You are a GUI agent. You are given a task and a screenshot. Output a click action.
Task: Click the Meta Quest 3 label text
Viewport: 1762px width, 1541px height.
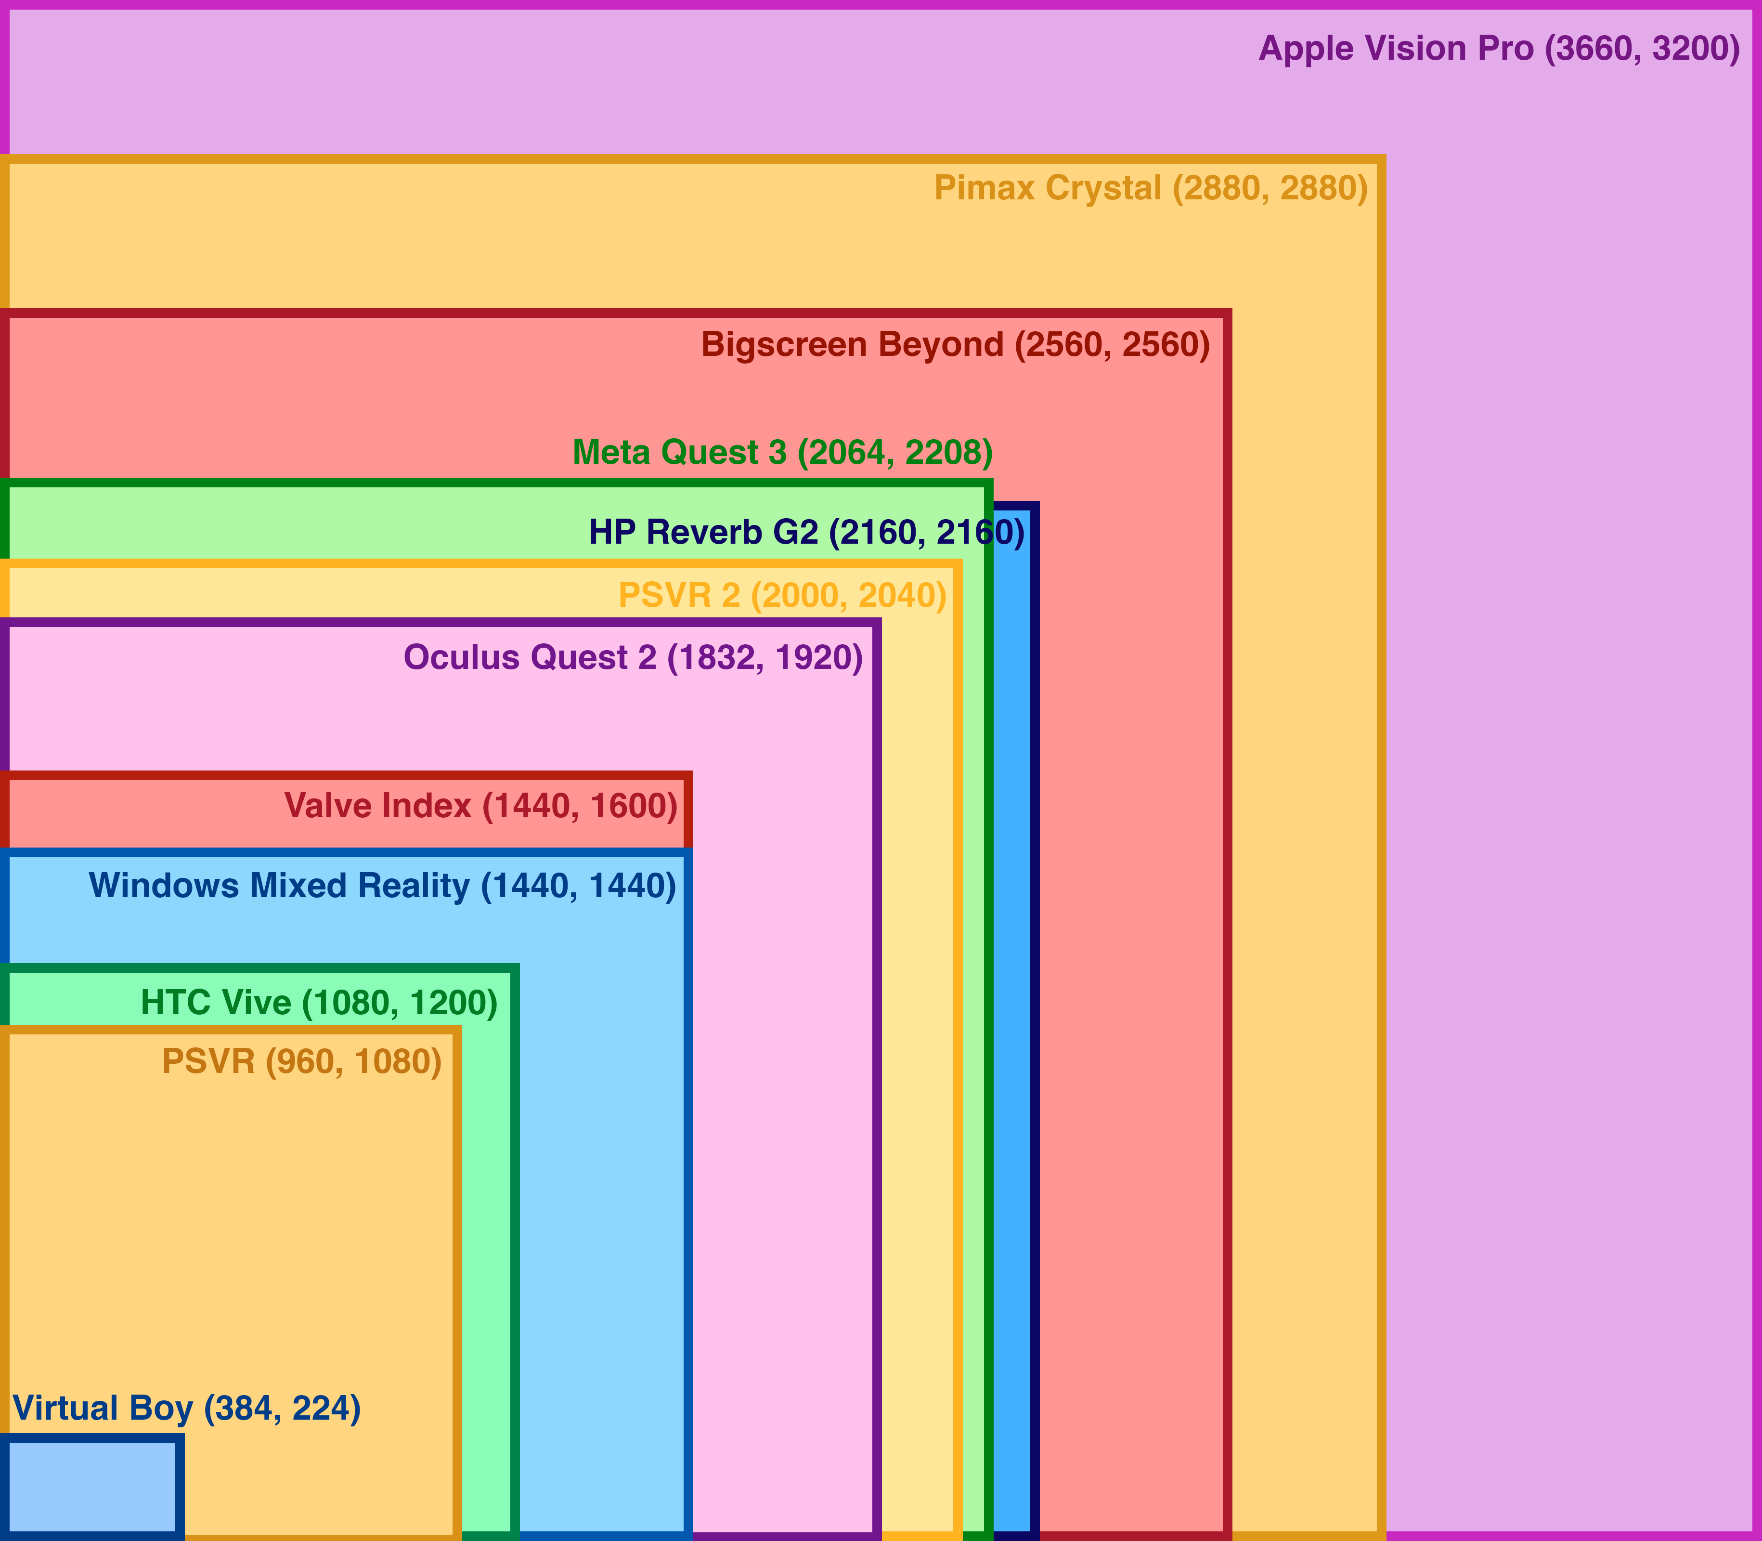tap(782, 452)
